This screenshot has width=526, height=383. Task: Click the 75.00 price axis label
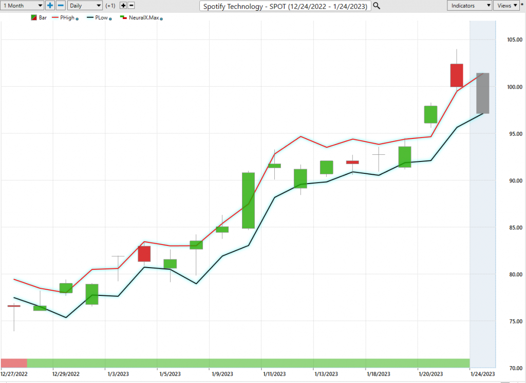click(516, 321)
